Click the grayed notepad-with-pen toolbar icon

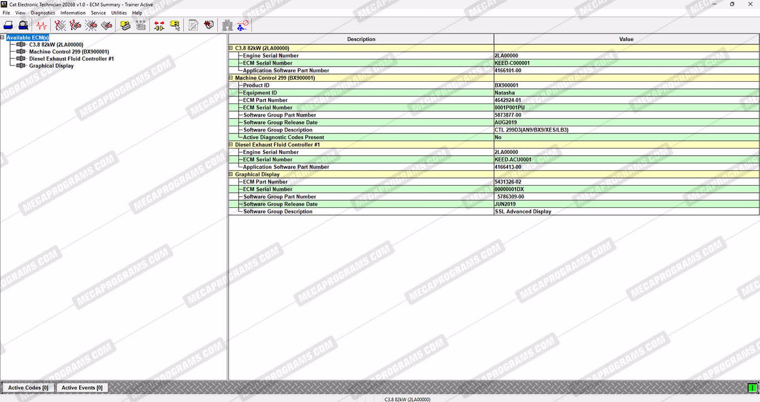tap(193, 25)
